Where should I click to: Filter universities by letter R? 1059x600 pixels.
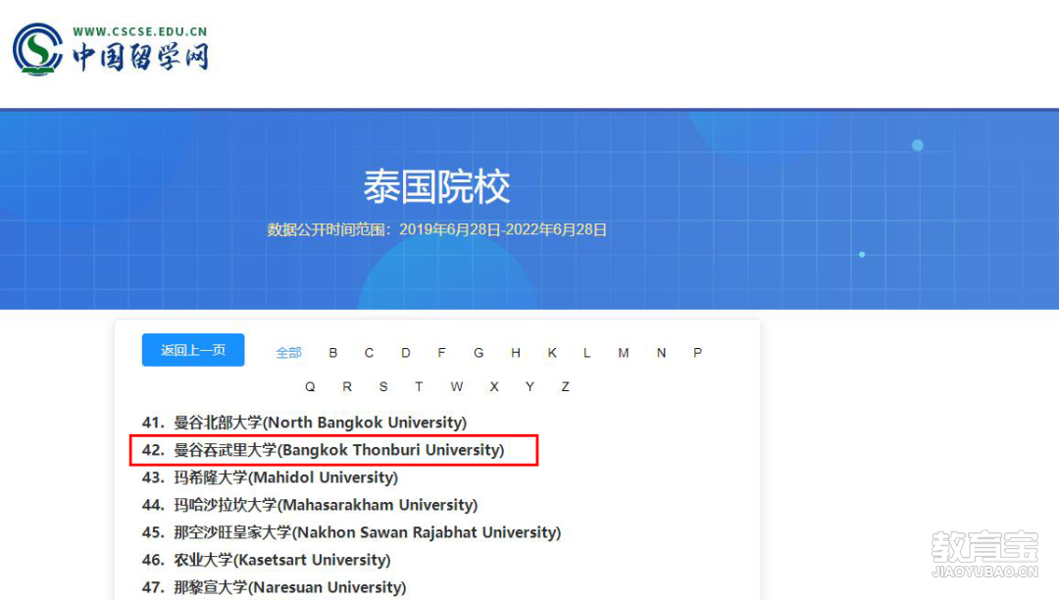347,386
